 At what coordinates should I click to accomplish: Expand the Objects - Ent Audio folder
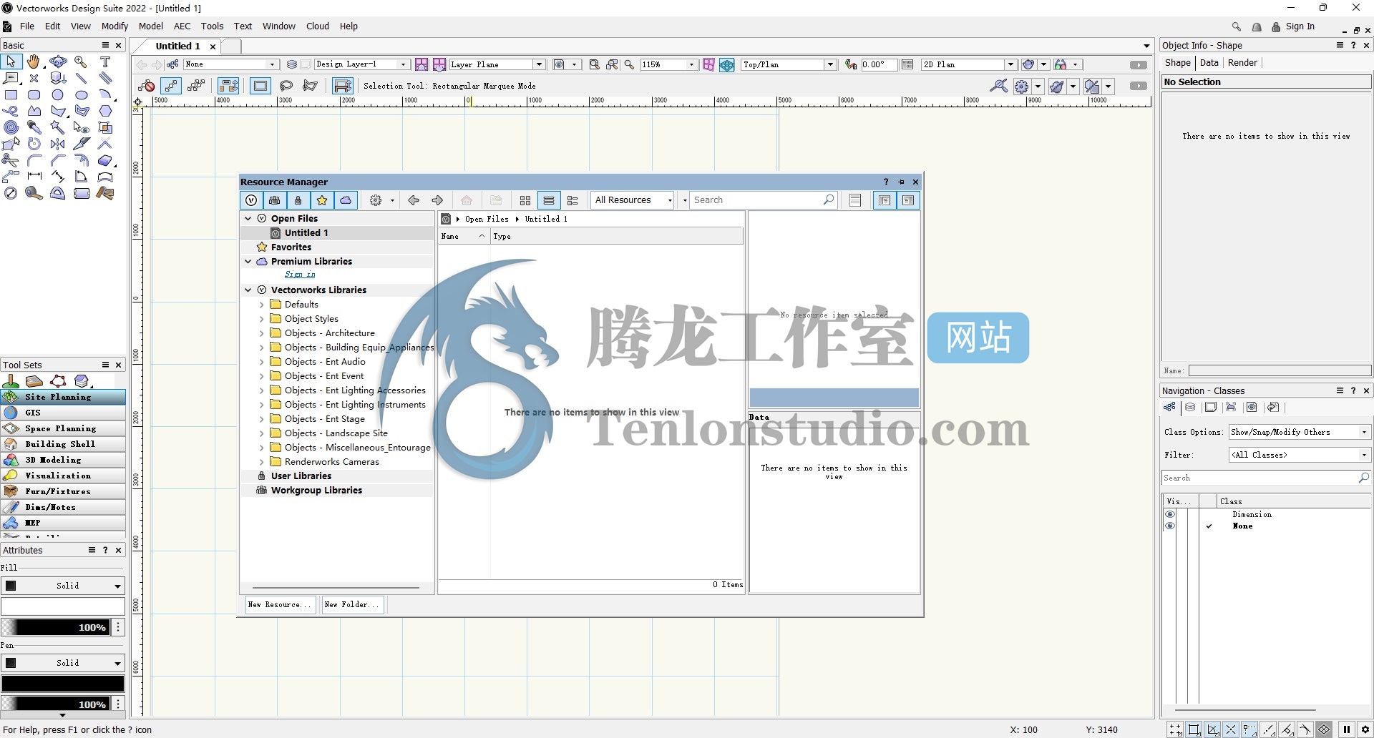(x=261, y=362)
